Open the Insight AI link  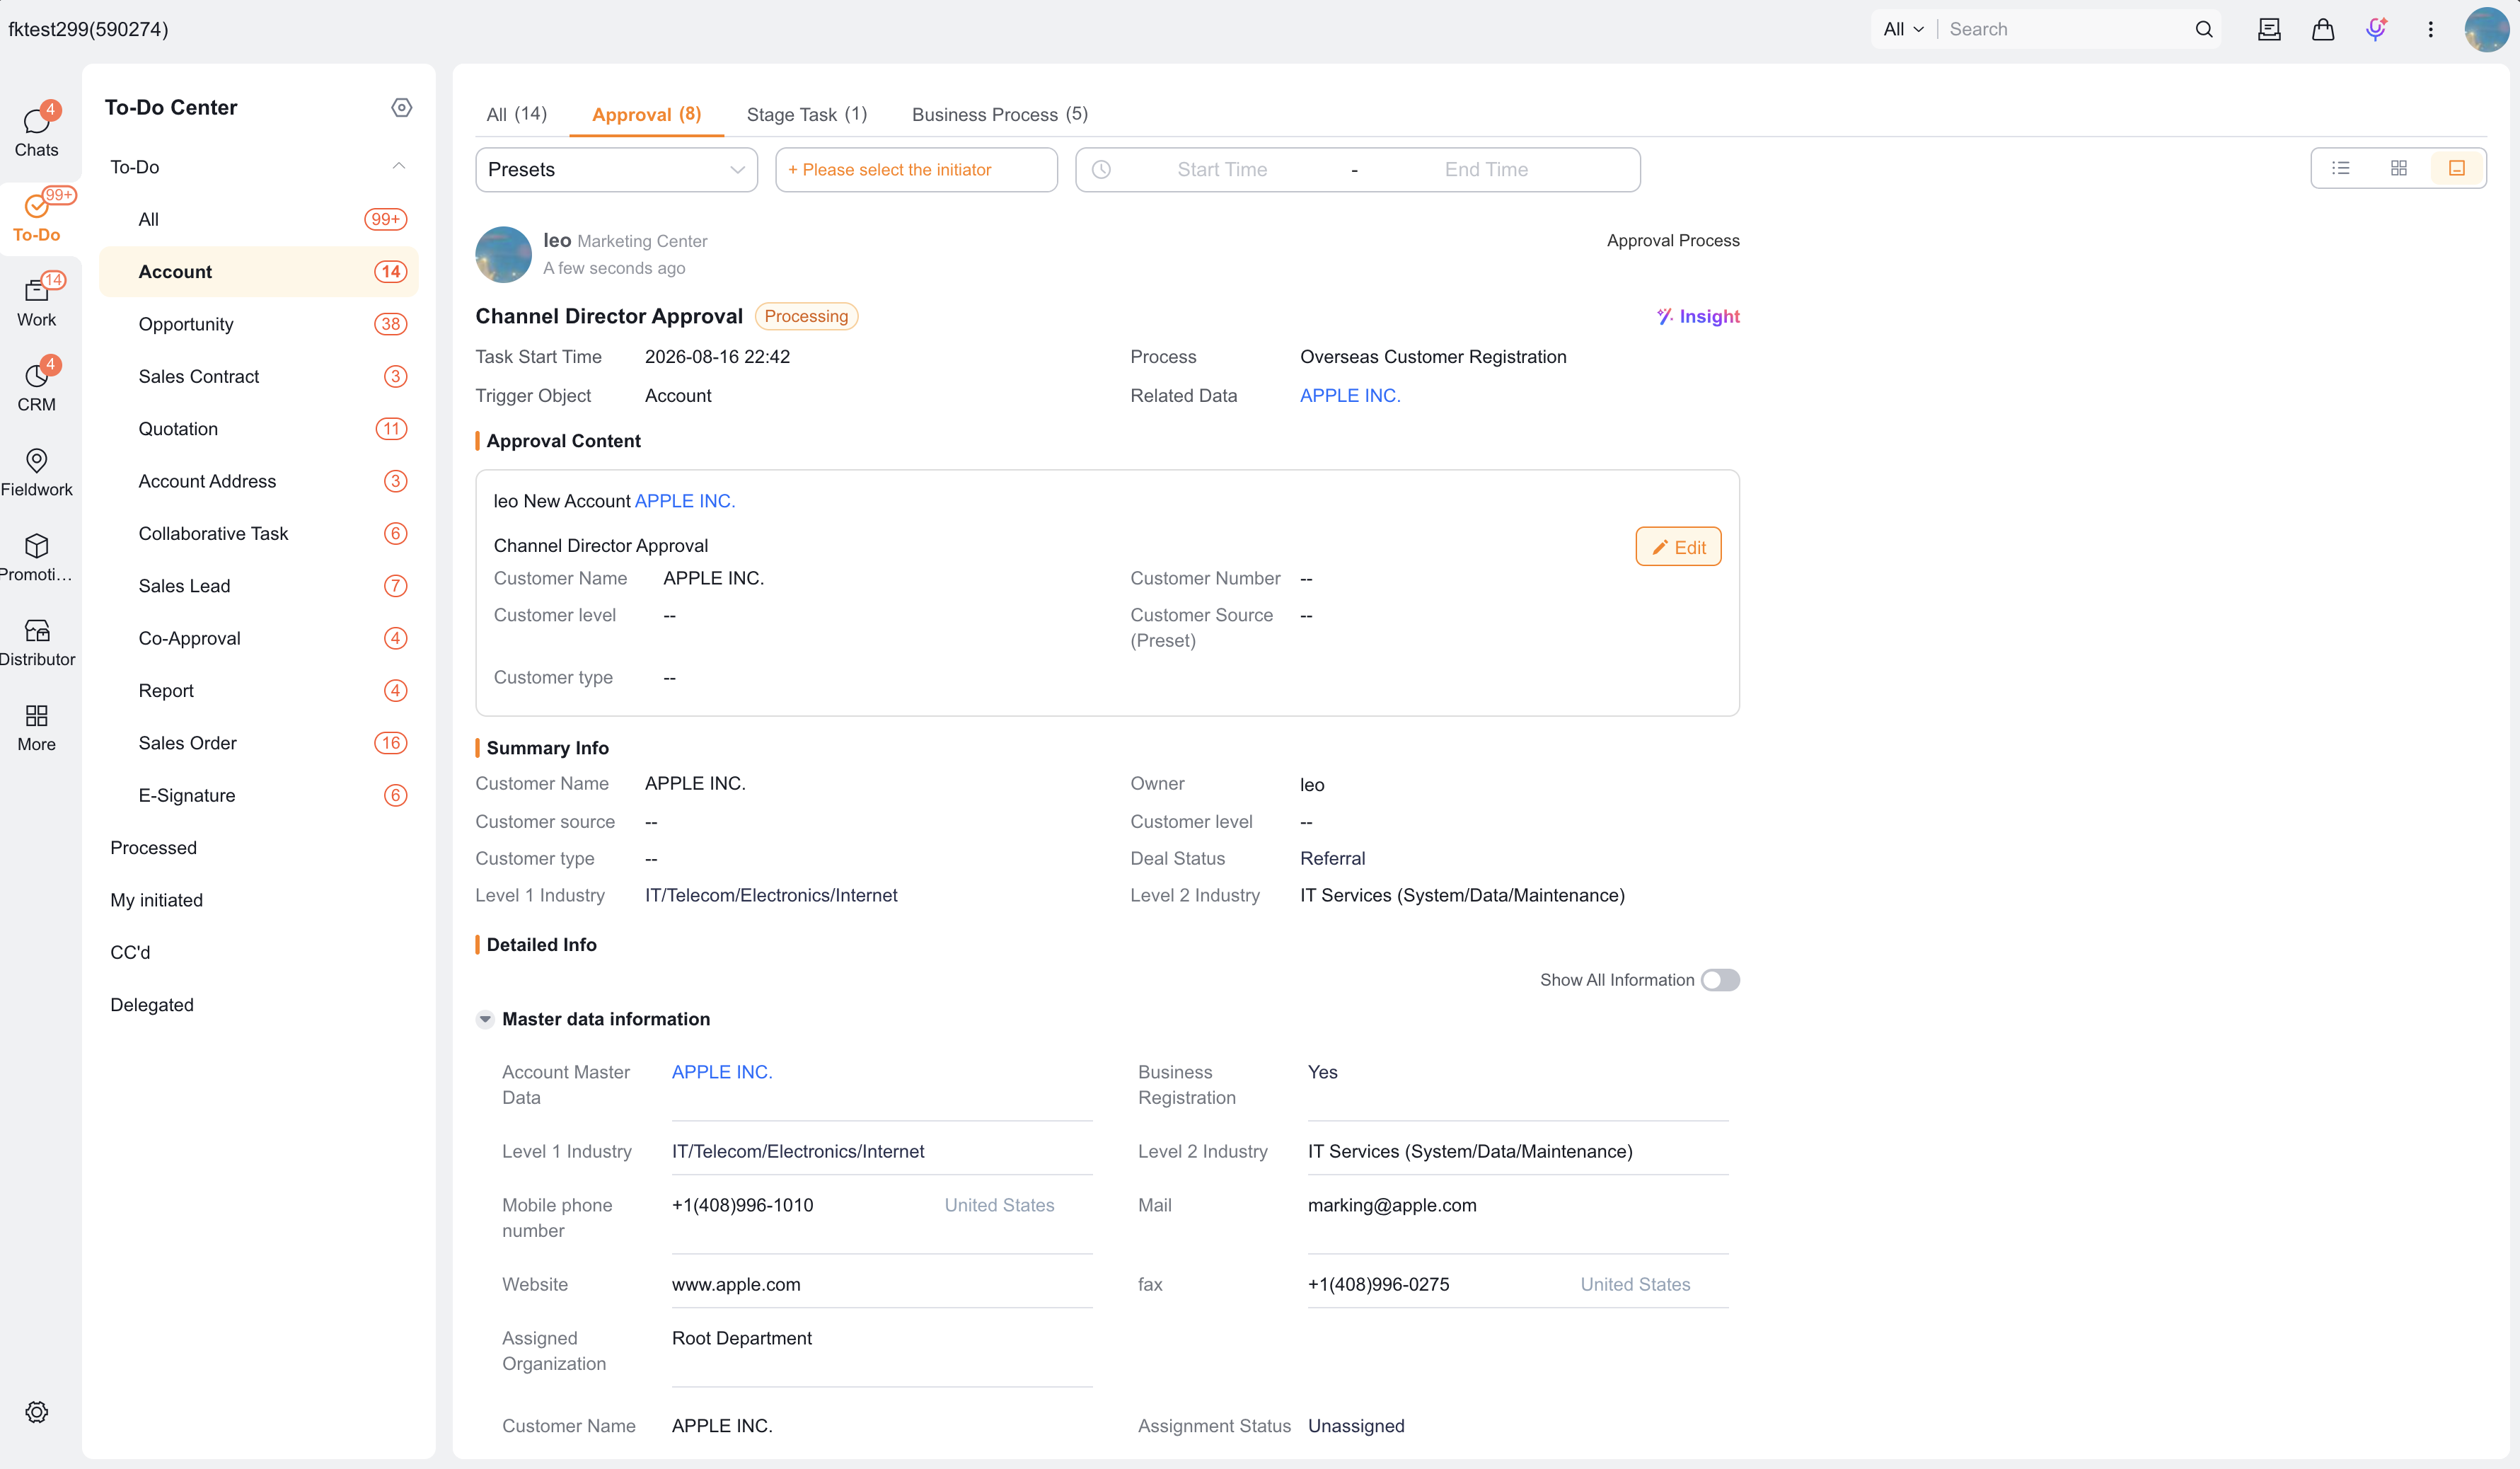point(1698,316)
